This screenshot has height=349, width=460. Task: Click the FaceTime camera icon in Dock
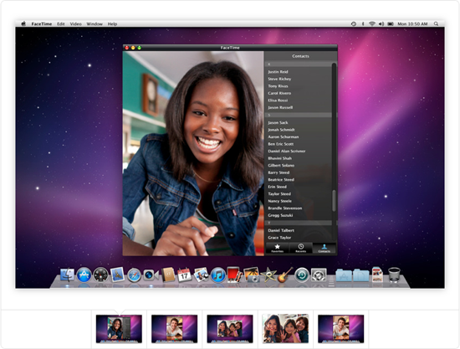click(151, 275)
